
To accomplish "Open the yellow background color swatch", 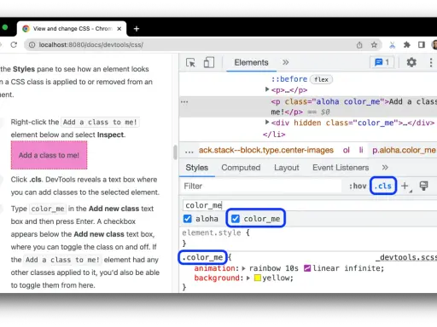I will click(x=257, y=278).
